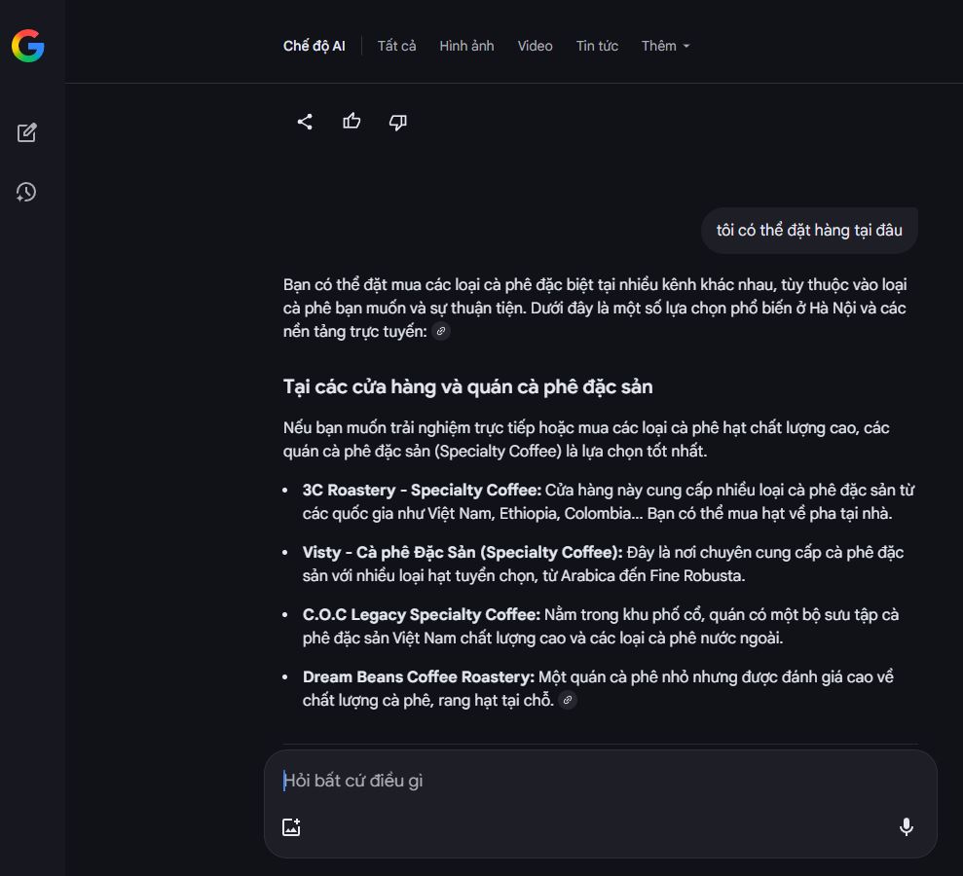Click the user message bubble about ordering
This screenshot has width=963, height=876.
809,231
